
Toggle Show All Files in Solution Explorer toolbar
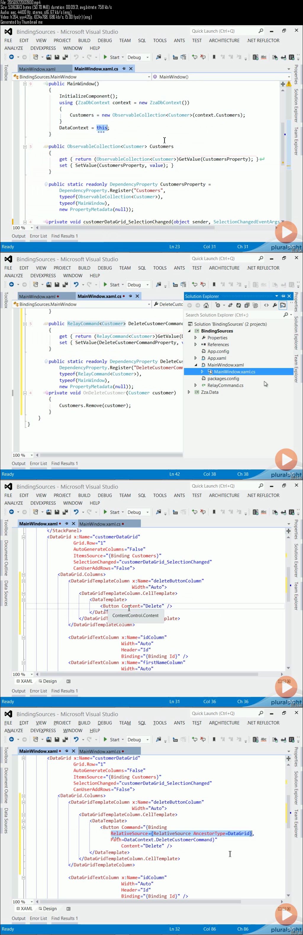point(255,305)
